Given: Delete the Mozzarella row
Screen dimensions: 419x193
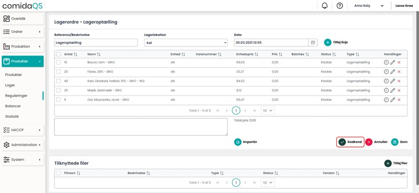Looking at the screenshot, I should click(399, 100).
